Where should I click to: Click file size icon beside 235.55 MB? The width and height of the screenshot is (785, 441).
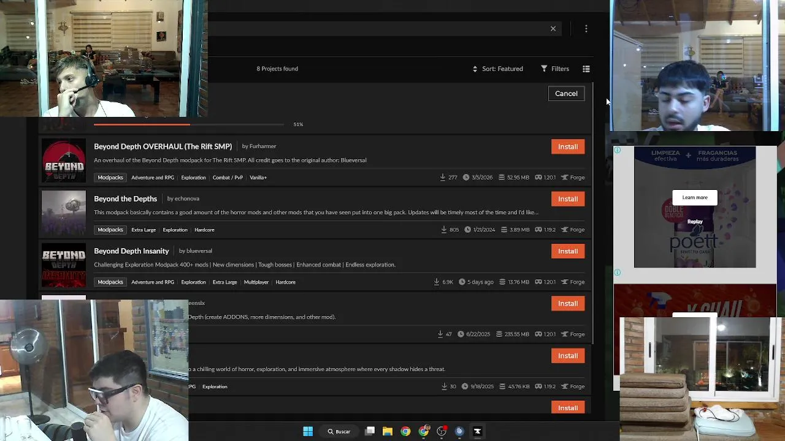click(499, 334)
